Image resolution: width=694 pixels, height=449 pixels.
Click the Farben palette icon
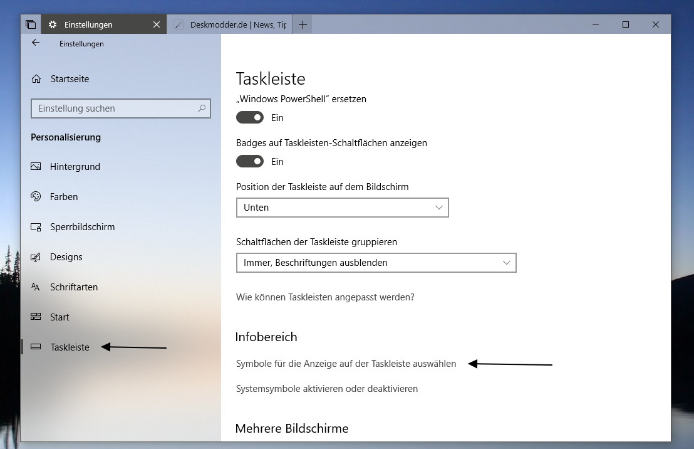(36, 196)
